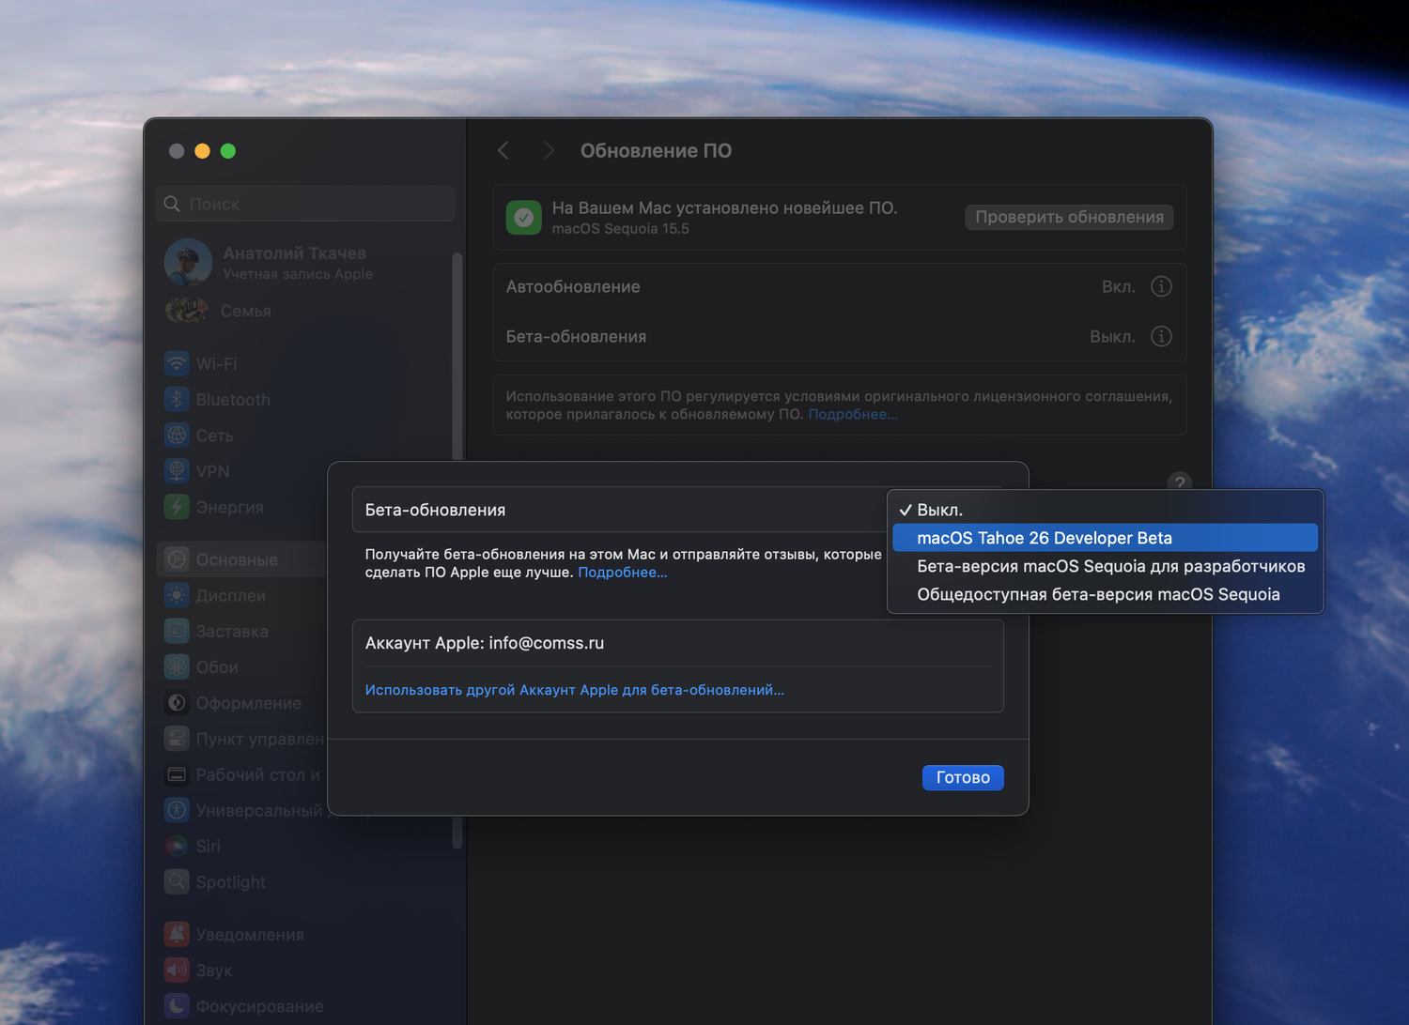Click the Поиск search field

click(305, 204)
